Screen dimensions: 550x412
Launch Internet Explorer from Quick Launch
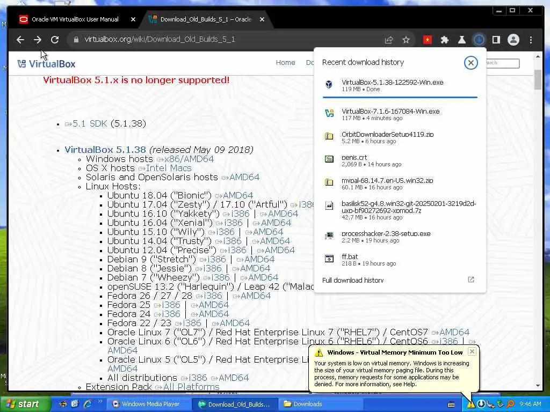coord(88,404)
